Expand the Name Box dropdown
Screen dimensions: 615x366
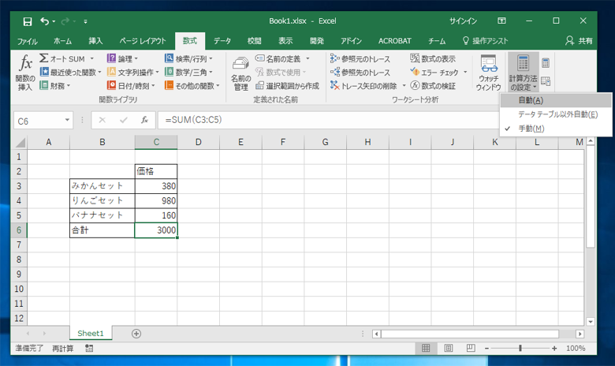(x=67, y=120)
